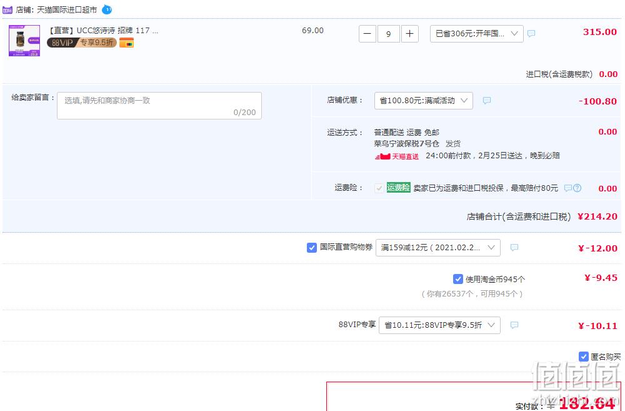Click the store discount amount -100.80
Viewport: 625px width, 411px height.
[597, 101]
